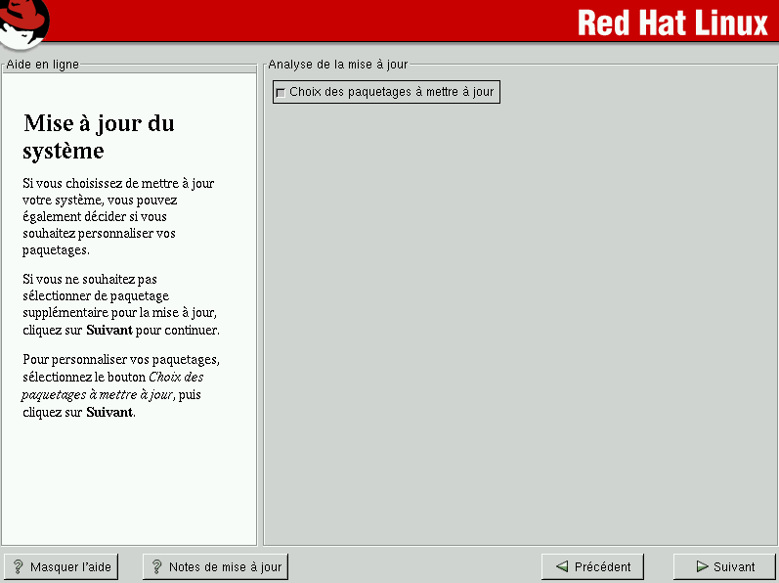This screenshot has height=583, width=779.
Task: Click the right arrow icon on Suivant
Action: pos(702,566)
